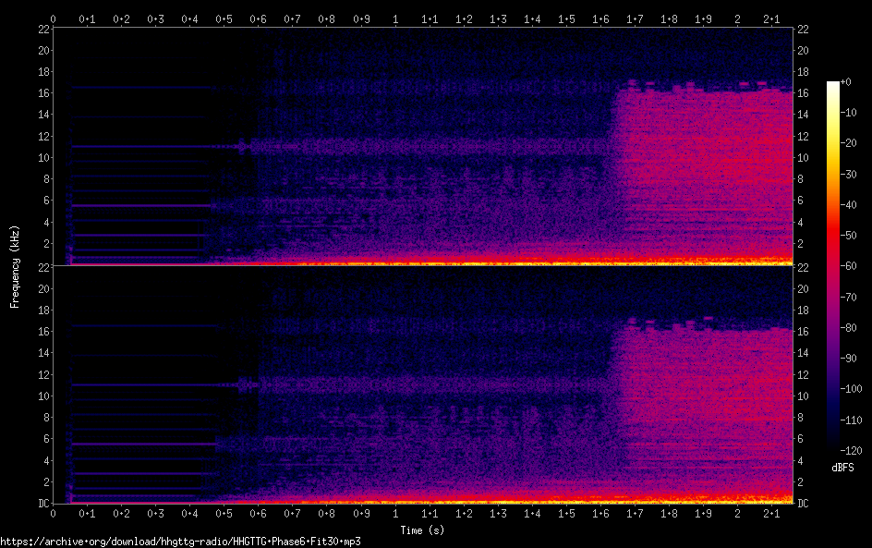Click the 1 second tick on the bottom time axis
This screenshot has height=548, width=872.
tap(395, 513)
